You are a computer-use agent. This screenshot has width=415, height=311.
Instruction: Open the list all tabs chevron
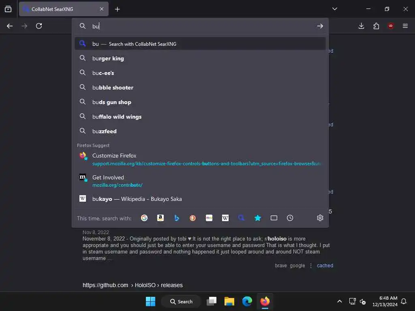pyautogui.click(x=334, y=9)
